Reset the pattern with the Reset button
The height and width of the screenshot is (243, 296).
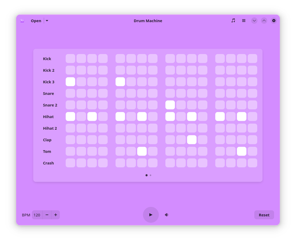pos(264,215)
